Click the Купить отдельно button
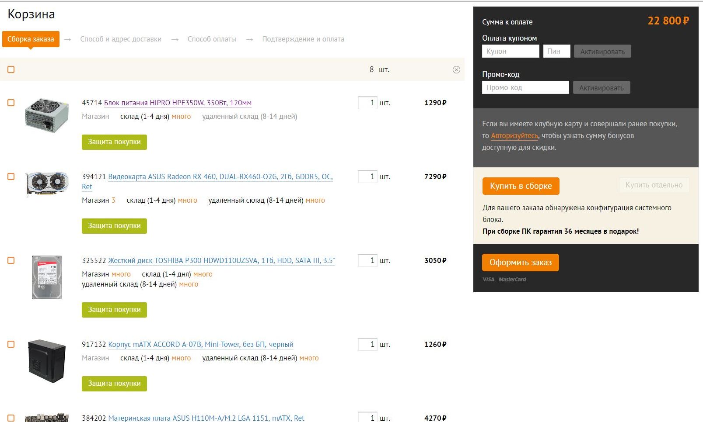Viewport: 703px width, 422px height. click(654, 185)
